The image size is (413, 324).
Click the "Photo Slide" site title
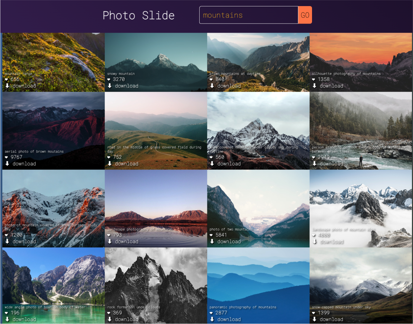[x=139, y=15]
